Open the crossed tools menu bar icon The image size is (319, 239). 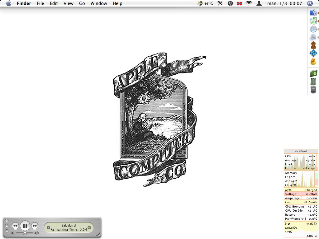click(220, 3)
